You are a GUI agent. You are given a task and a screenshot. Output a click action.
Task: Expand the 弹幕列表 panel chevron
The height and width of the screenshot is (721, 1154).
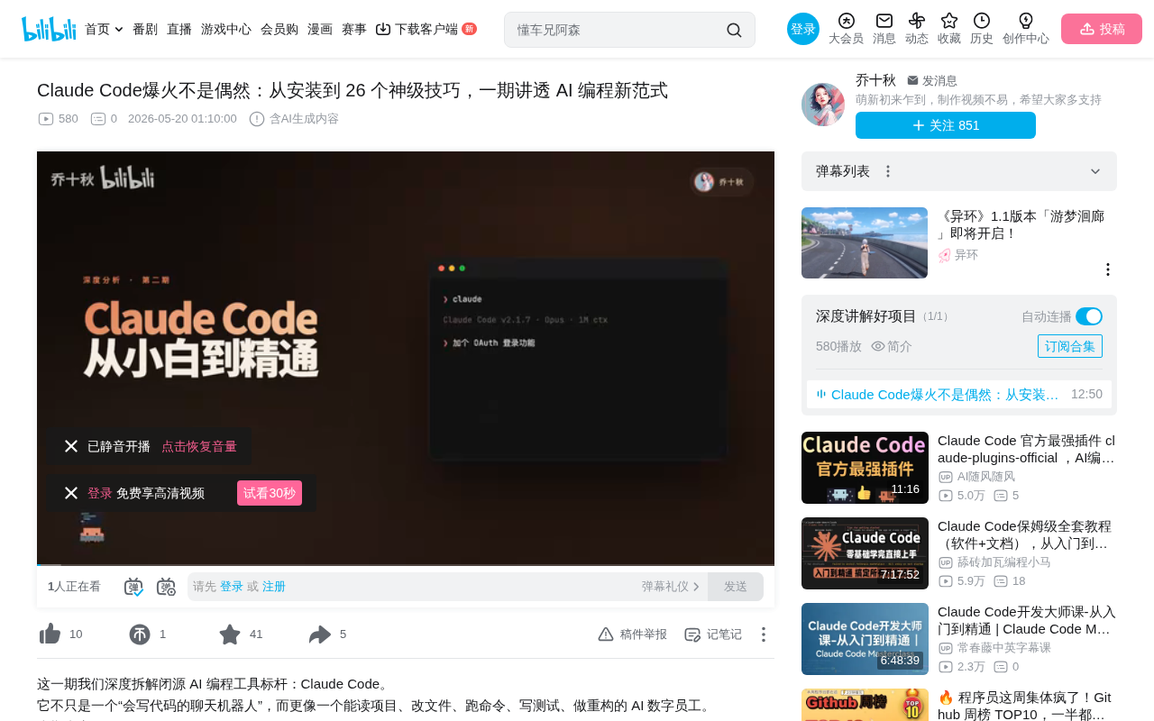(x=1095, y=171)
